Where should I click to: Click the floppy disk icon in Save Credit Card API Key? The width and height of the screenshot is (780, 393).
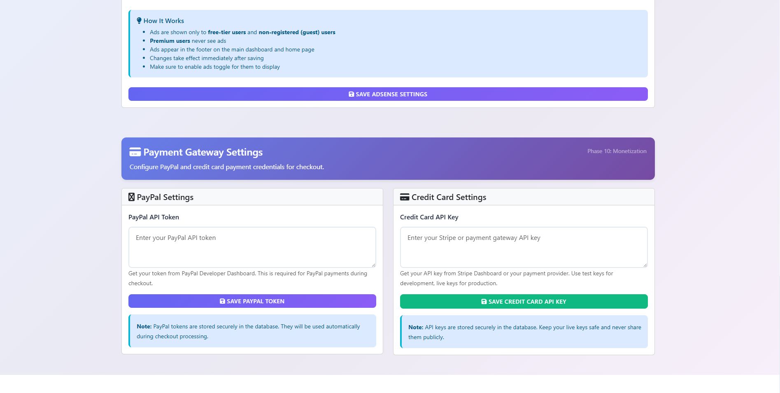(484, 302)
